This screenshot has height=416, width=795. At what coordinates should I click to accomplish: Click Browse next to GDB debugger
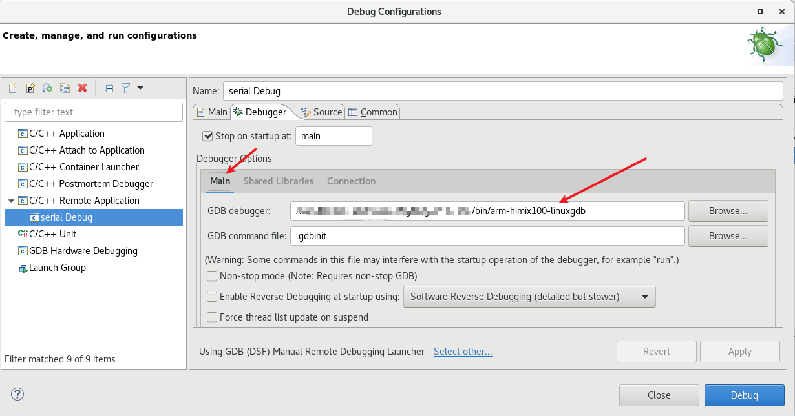coord(728,211)
